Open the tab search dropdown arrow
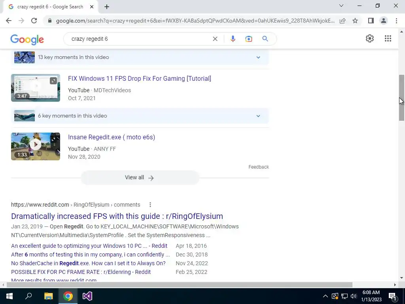The image size is (405, 304). click(341, 6)
